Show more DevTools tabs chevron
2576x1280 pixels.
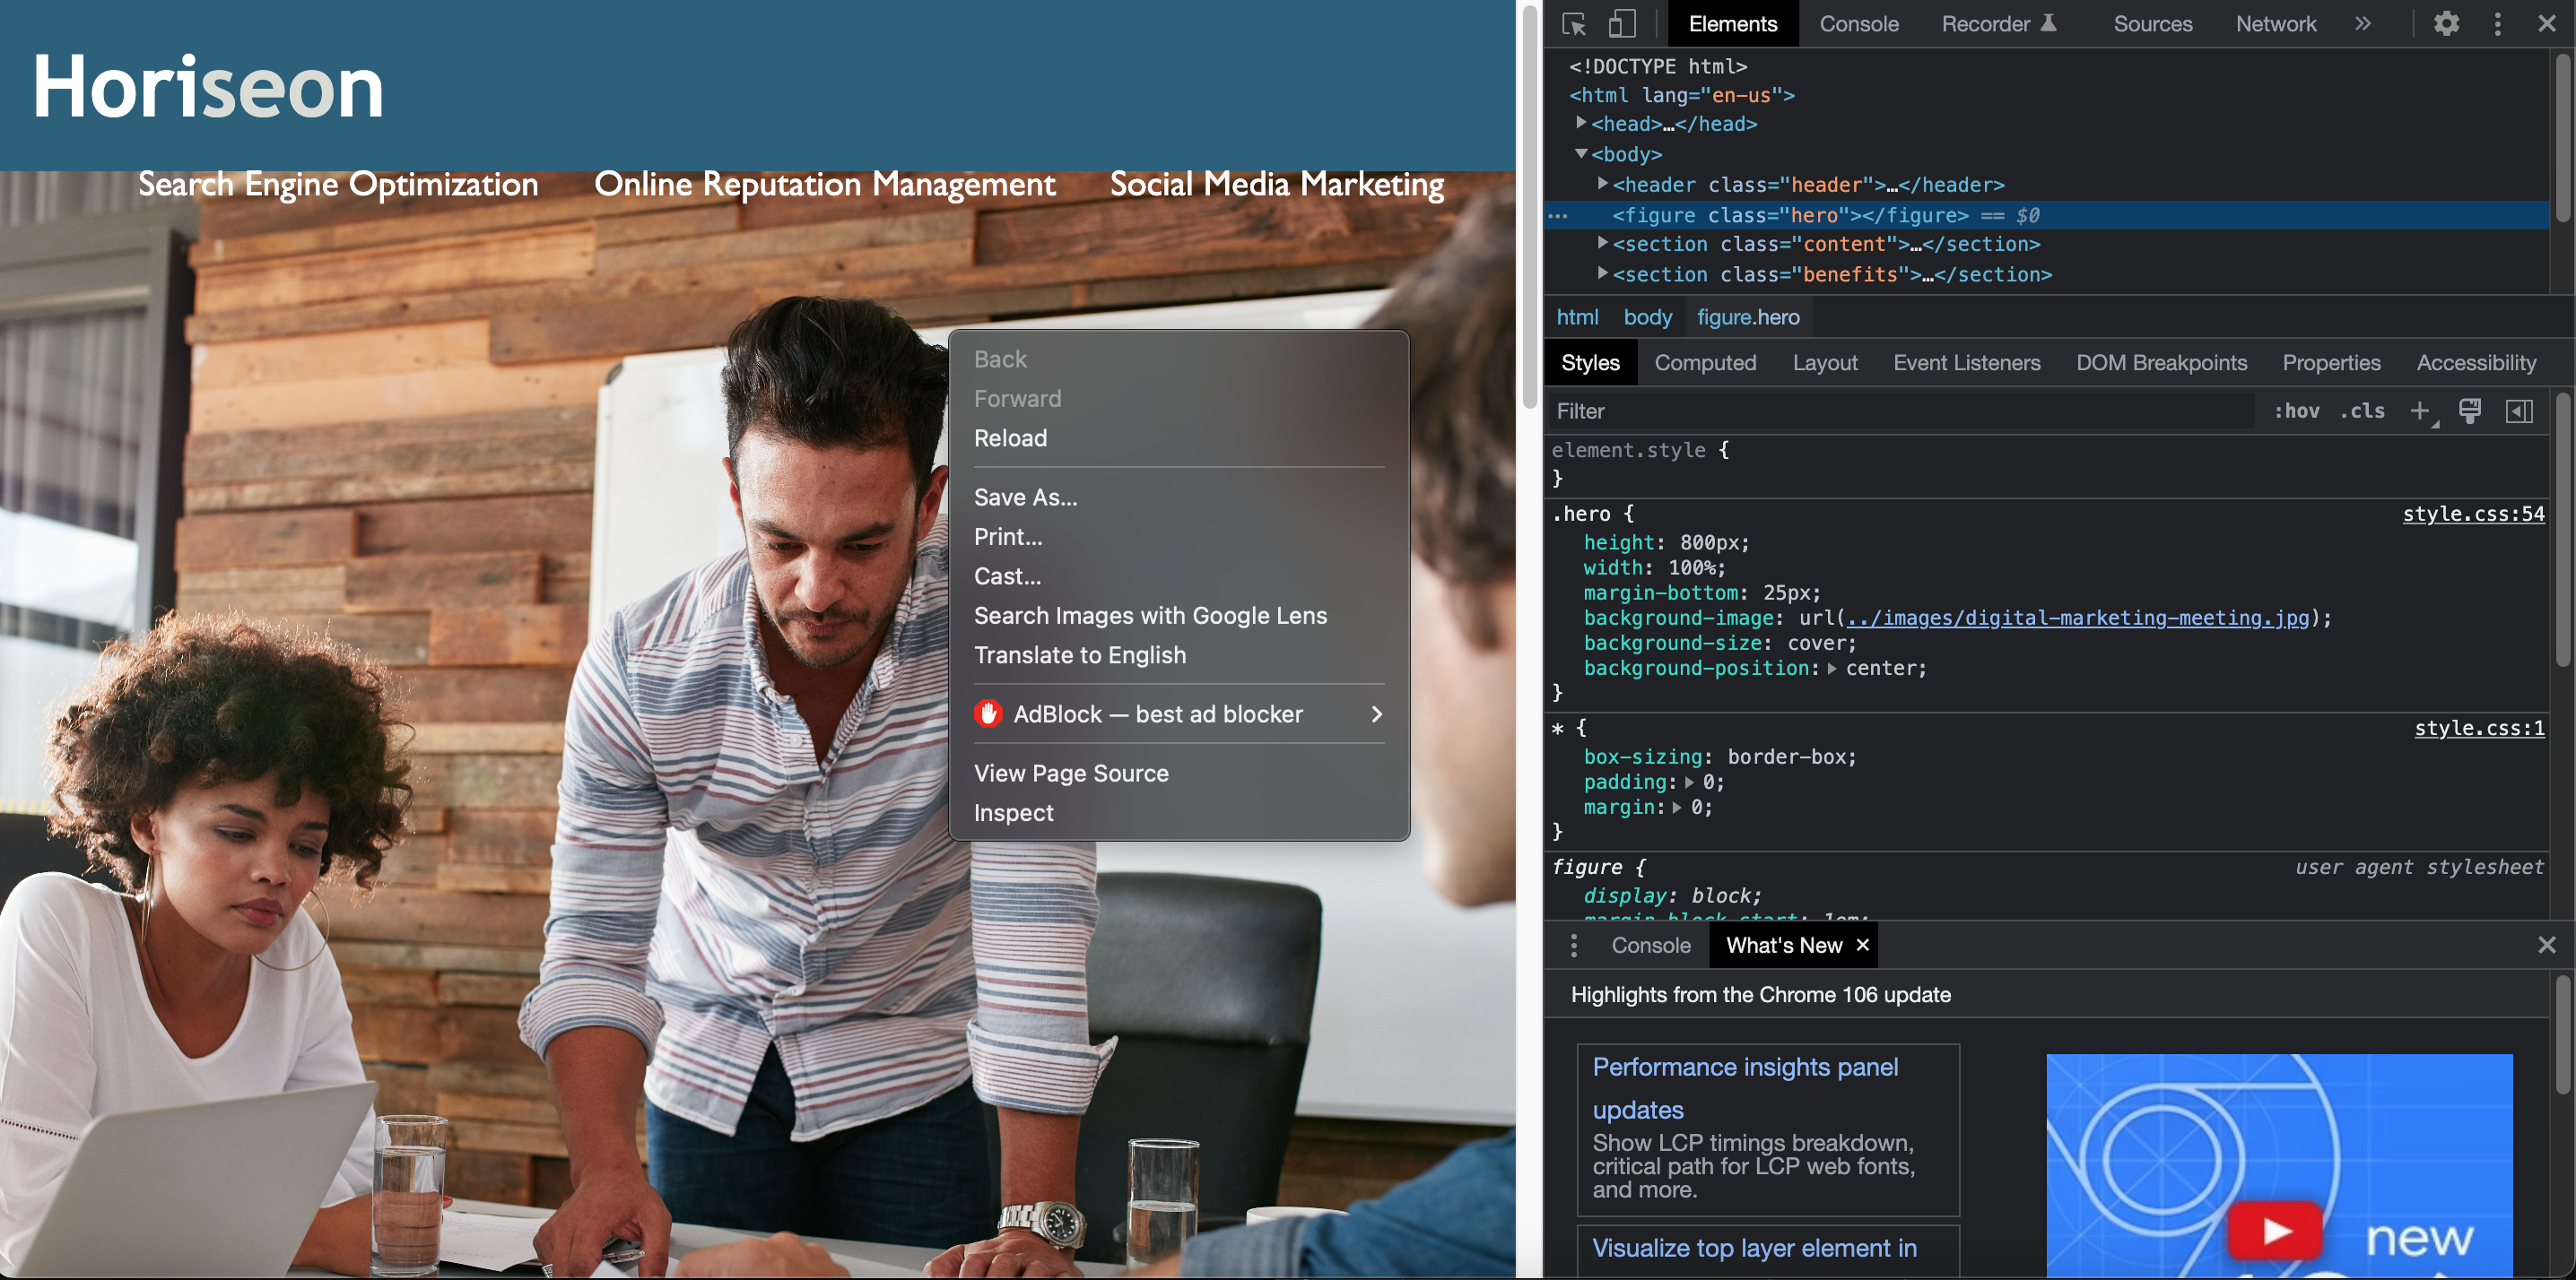[x=2362, y=24]
